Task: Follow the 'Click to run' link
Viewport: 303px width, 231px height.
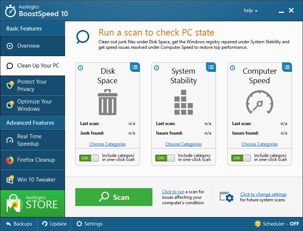Action: pyautogui.click(x=173, y=192)
